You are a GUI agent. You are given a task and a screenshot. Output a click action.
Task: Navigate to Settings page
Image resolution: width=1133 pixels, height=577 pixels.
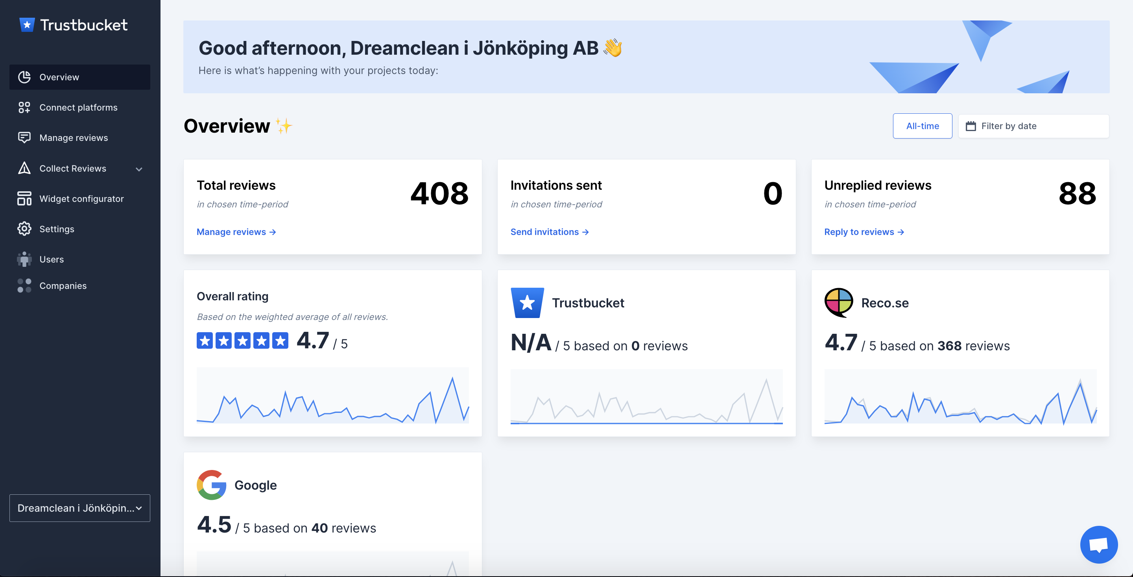click(x=79, y=229)
